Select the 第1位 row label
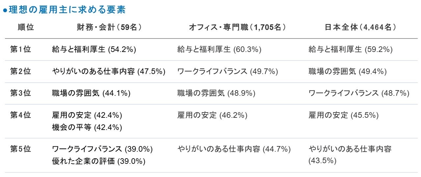 20,49
